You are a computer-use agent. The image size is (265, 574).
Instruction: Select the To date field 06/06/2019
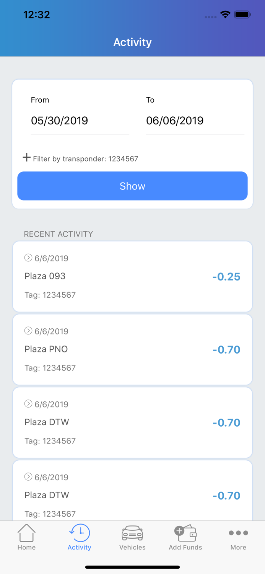[195, 121]
